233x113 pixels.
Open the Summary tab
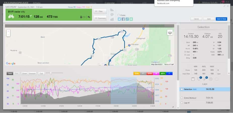pyautogui.click(x=100, y=18)
